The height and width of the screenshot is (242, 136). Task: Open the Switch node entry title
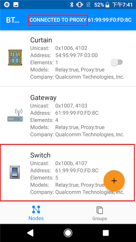(x=40, y=155)
